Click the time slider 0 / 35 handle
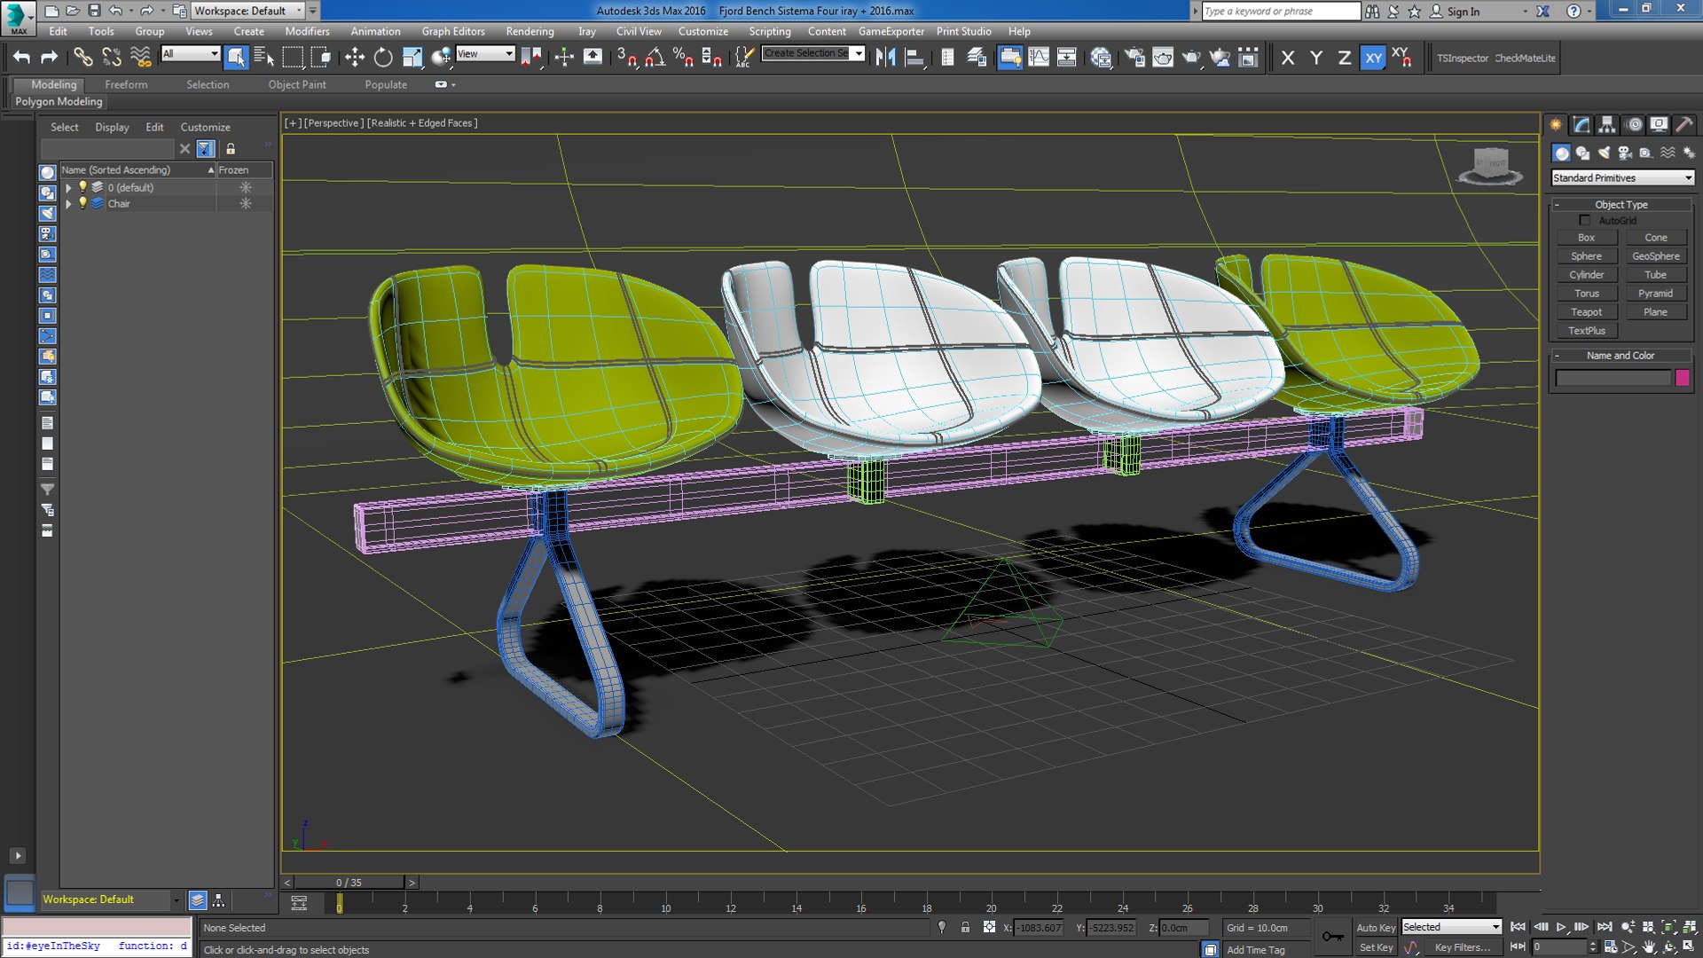This screenshot has height=958, width=1703. click(x=349, y=883)
